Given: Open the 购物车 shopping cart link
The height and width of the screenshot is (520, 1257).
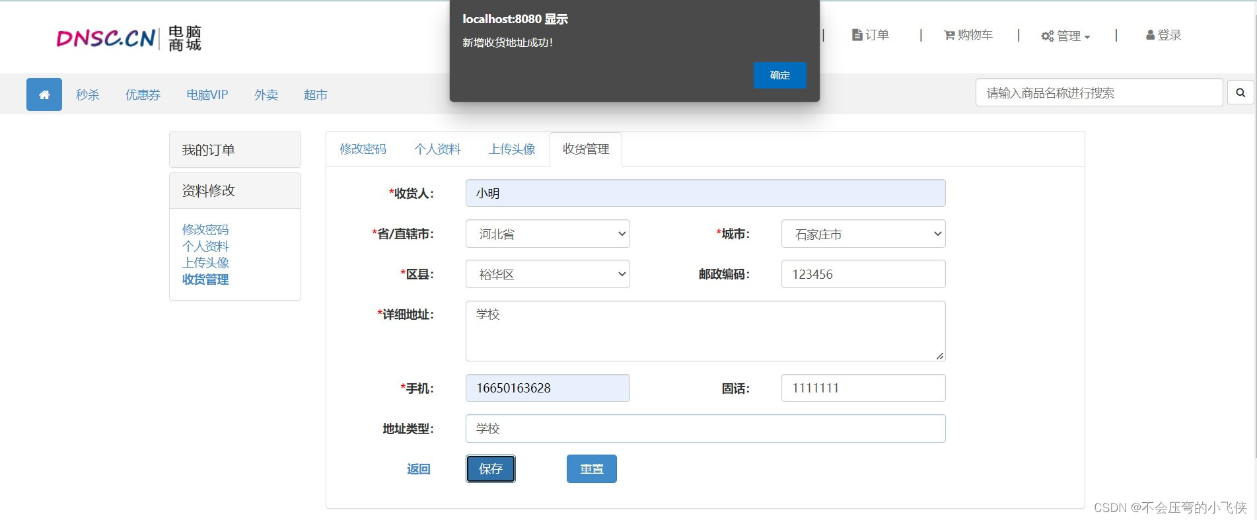Looking at the screenshot, I should (968, 35).
